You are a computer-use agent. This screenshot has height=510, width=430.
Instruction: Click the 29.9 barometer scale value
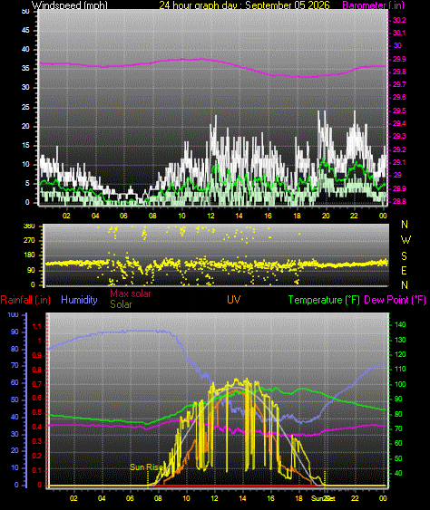[399, 59]
